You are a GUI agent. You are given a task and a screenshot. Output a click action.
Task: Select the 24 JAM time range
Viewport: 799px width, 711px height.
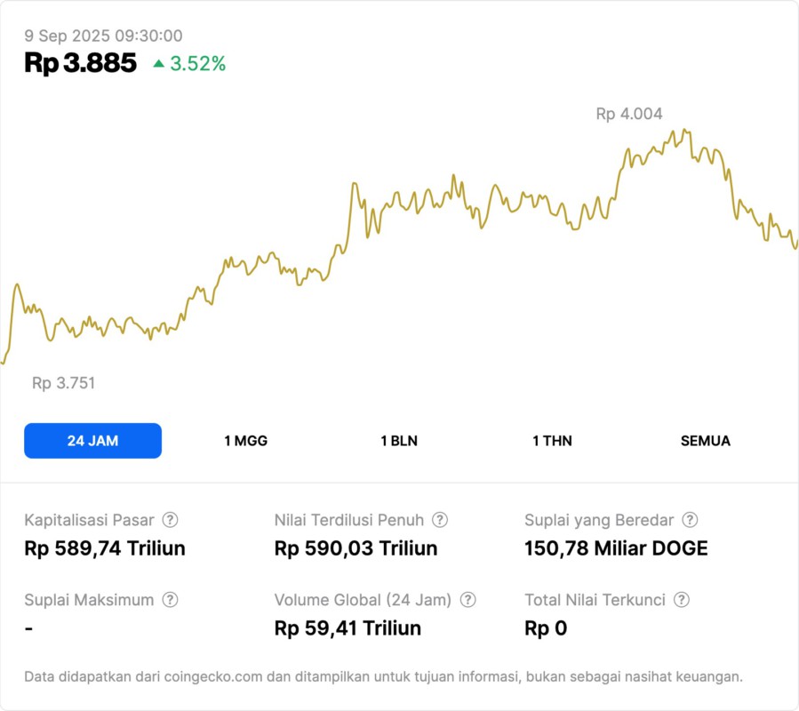coord(92,441)
